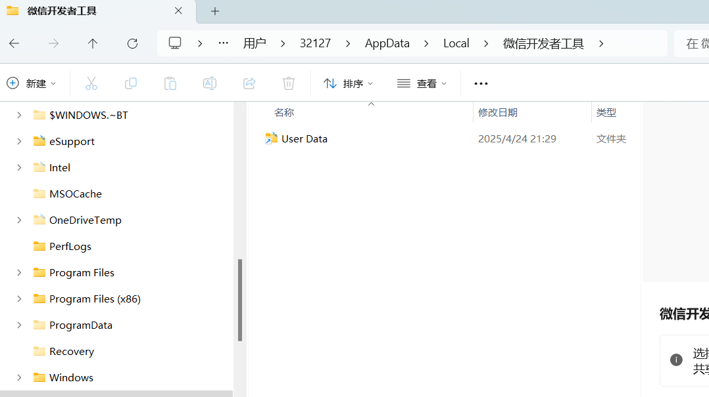
Task: Expand the $WINDOWS.~BT tree node
Action: [x=19, y=115]
